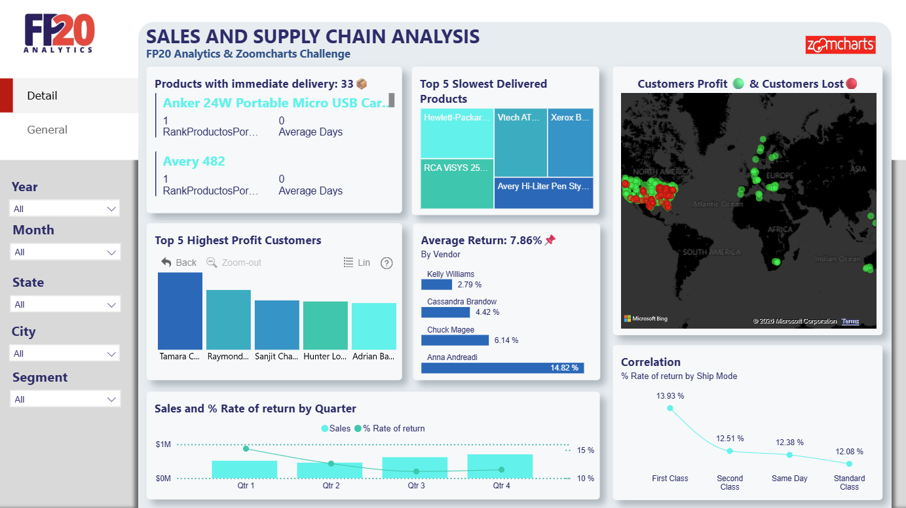Viewport: 906px width, 508px height.
Task: Click the Back arrow icon in customers chart
Action: tap(166, 263)
